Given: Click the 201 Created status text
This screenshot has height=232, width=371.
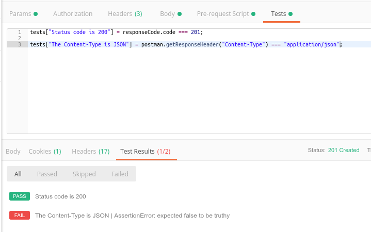Looking at the screenshot, I should point(344,151).
